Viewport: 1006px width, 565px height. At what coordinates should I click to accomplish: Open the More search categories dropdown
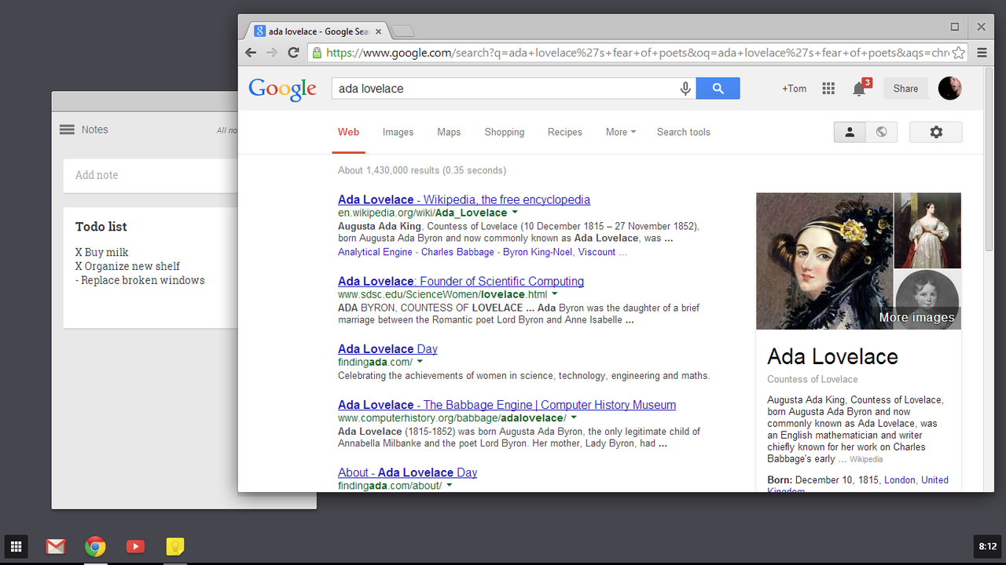pos(620,132)
